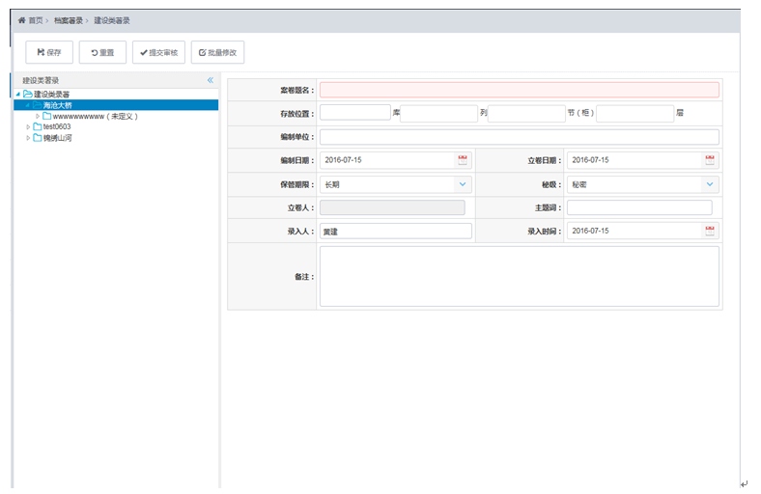The width and height of the screenshot is (761, 494).
Task: Open the 首页 breadcrumb link
Action: pos(36,20)
